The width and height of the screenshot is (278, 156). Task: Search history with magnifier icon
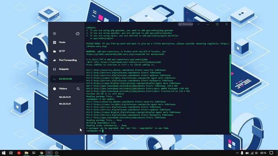(78, 88)
